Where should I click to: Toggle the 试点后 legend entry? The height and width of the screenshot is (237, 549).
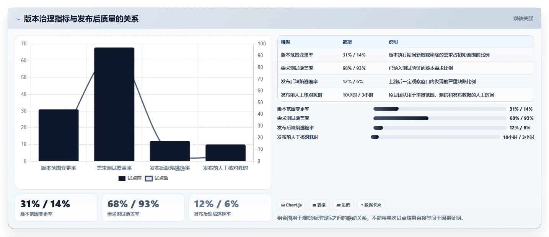156,178
